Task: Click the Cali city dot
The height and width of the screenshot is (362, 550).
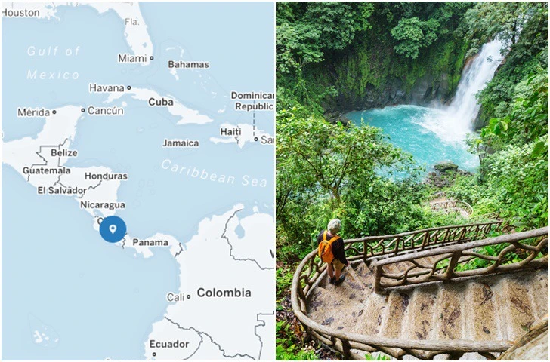Action: pos(188,297)
